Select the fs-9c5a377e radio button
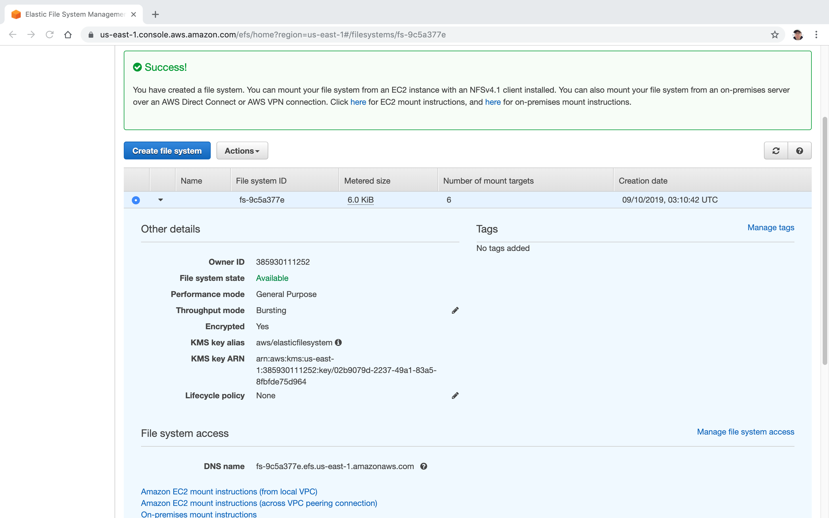Image resolution: width=829 pixels, height=518 pixels. tap(136, 200)
